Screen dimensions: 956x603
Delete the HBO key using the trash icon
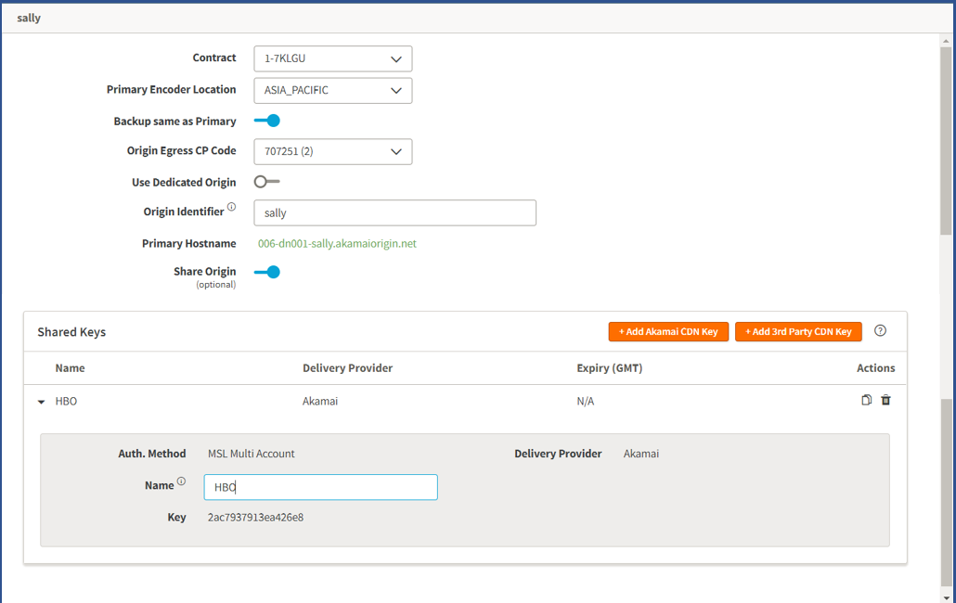tap(885, 400)
